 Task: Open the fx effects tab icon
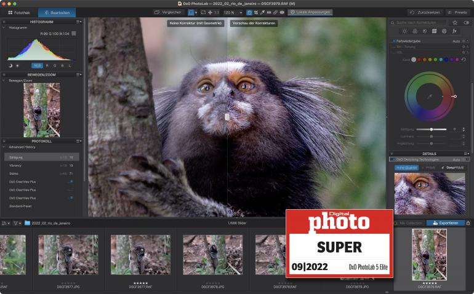454,31
